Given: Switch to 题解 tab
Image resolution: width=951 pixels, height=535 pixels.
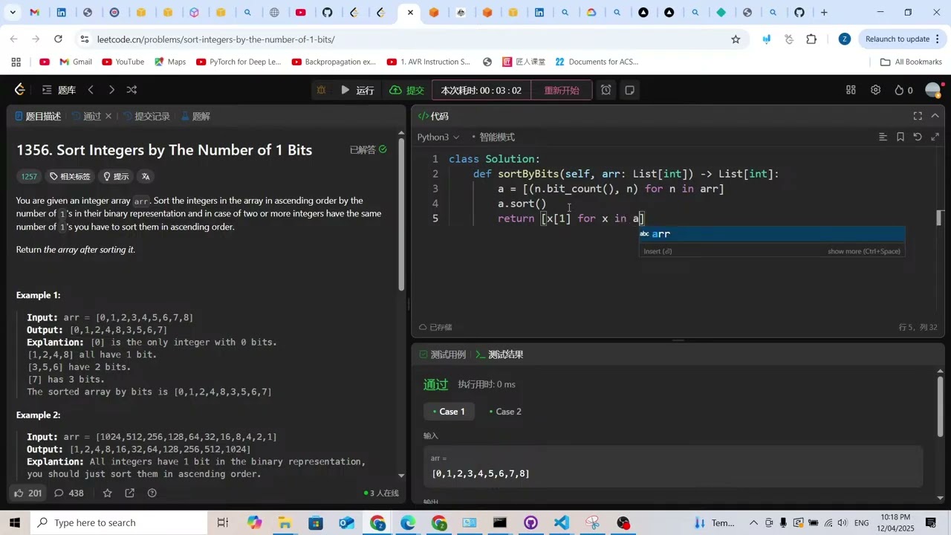Looking at the screenshot, I should click(x=195, y=116).
